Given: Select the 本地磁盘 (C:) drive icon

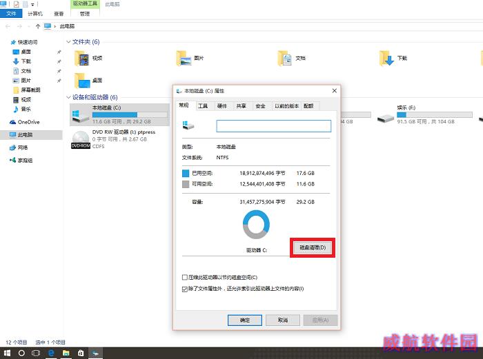Looking at the screenshot, I should pos(81,115).
